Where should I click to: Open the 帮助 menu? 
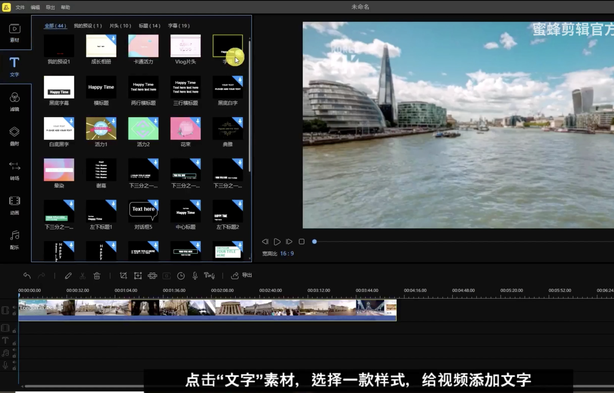pos(65,7)
